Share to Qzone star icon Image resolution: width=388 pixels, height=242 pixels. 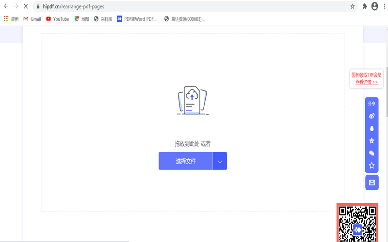372,141
